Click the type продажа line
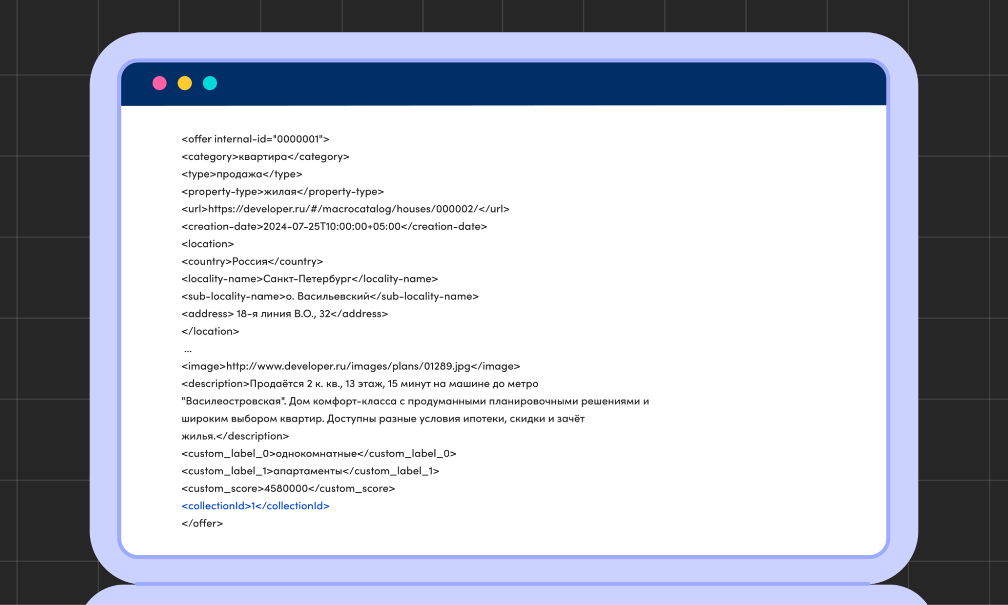Image resolution: width=1008 pixels, height=605 pixels. tap(242, 174)
